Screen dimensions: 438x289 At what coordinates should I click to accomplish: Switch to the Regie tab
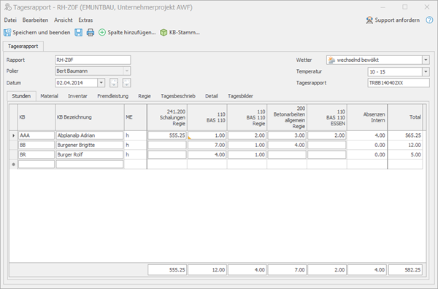tap(145, 96)
